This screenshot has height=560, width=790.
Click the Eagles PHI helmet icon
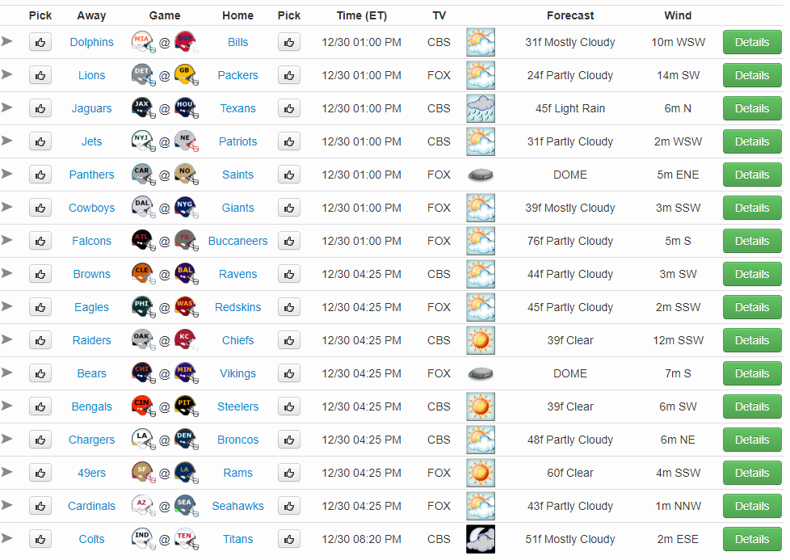[x=143, y=307]
